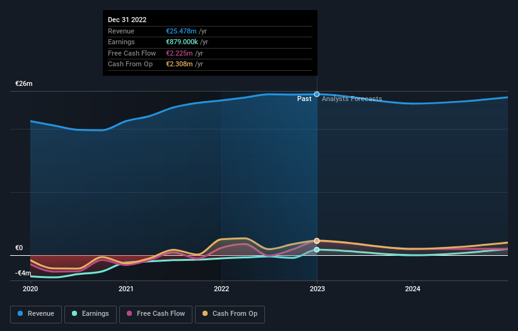Select the Cash From Op marker at 2023

point(317,241)
